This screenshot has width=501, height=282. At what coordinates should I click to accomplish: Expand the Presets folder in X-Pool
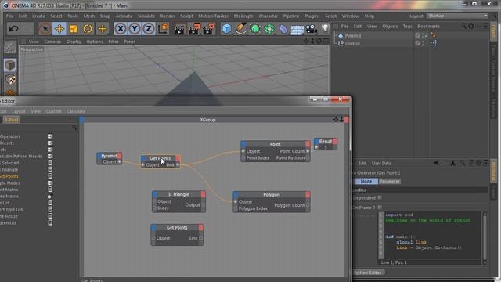50,143
